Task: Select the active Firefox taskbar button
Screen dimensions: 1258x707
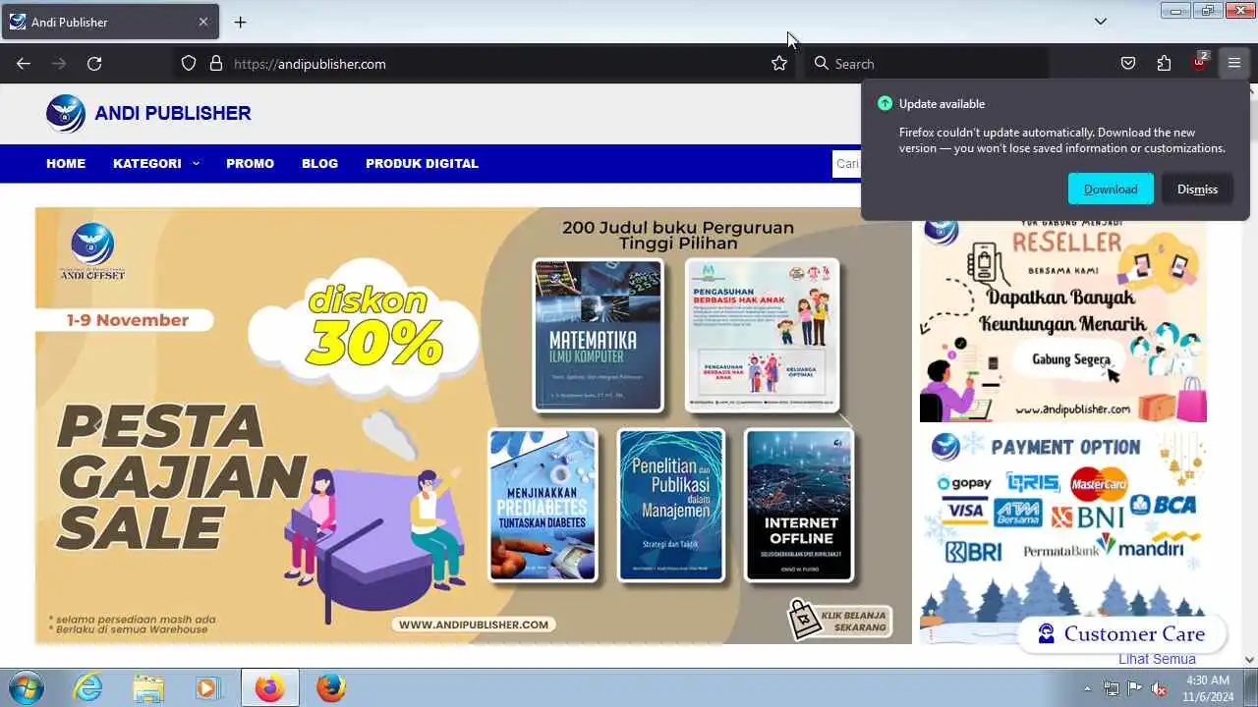Action: tap(269, 687)
